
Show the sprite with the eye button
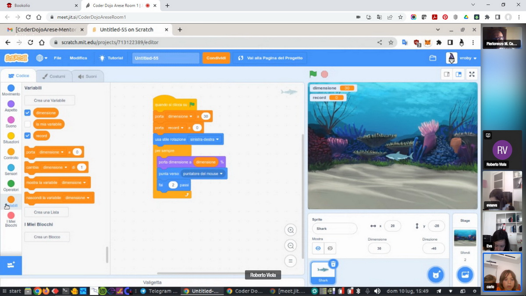[x=318, y=248]
